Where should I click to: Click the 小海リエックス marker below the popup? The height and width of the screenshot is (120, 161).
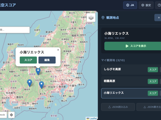coord(38,71)
